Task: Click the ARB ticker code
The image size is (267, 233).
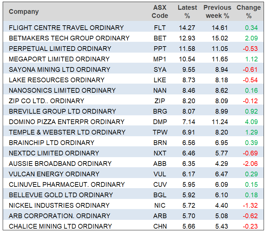Action: pyautogui.click(x=160, y=216)
